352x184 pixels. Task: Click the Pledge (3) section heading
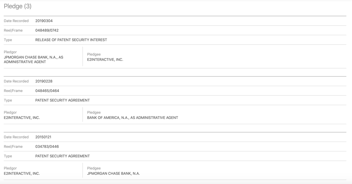[x=18, y=6]
